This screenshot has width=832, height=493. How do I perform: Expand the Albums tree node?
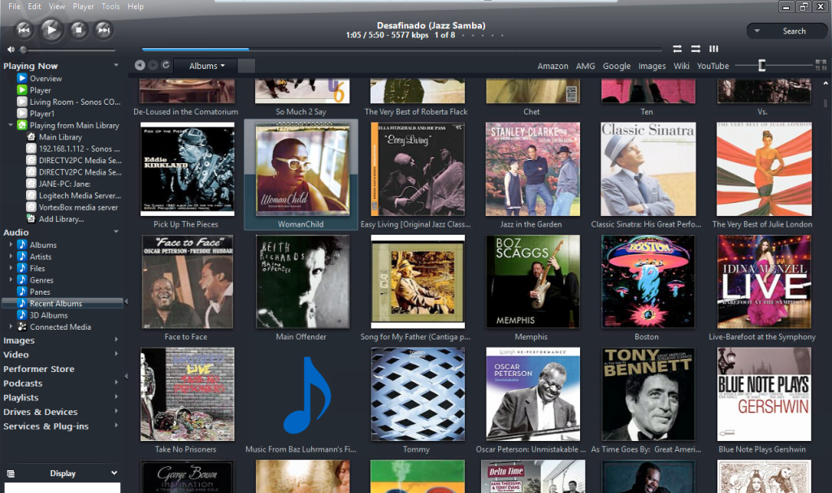pyautogui.click(x=11, y=244)
